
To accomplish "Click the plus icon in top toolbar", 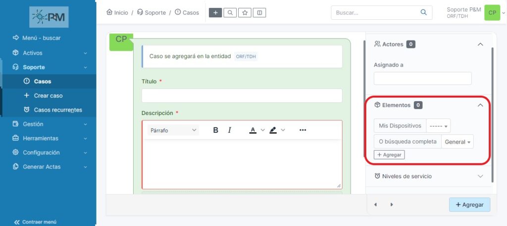I will [x=215, y=13].
